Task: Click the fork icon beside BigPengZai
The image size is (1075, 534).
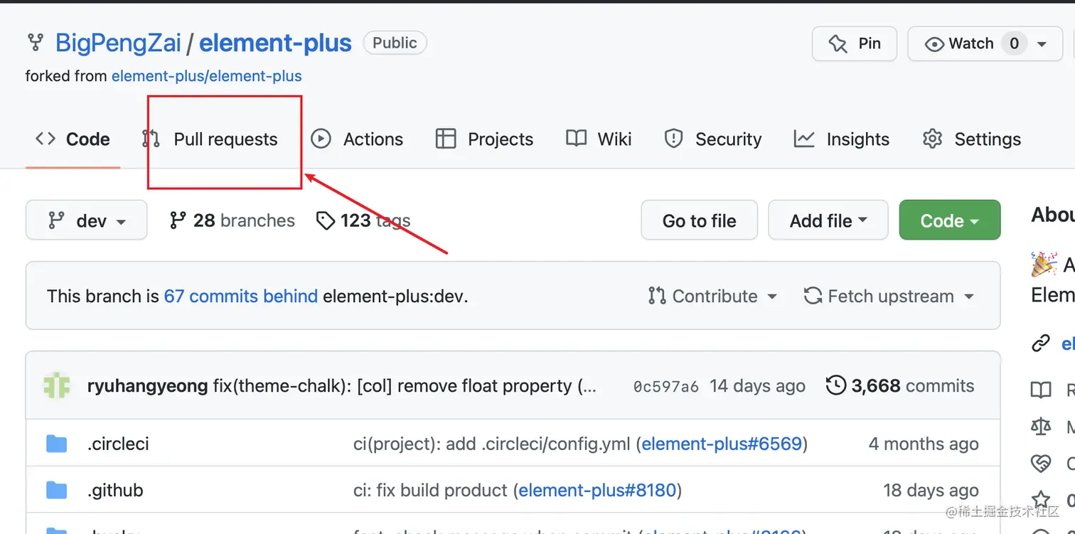Action: (35, 43)
